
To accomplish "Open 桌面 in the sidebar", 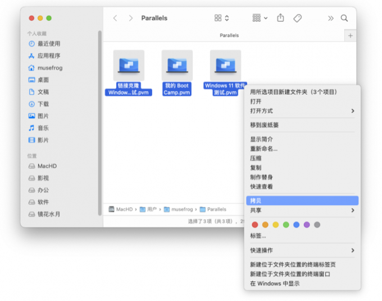I will coord(39,80).
